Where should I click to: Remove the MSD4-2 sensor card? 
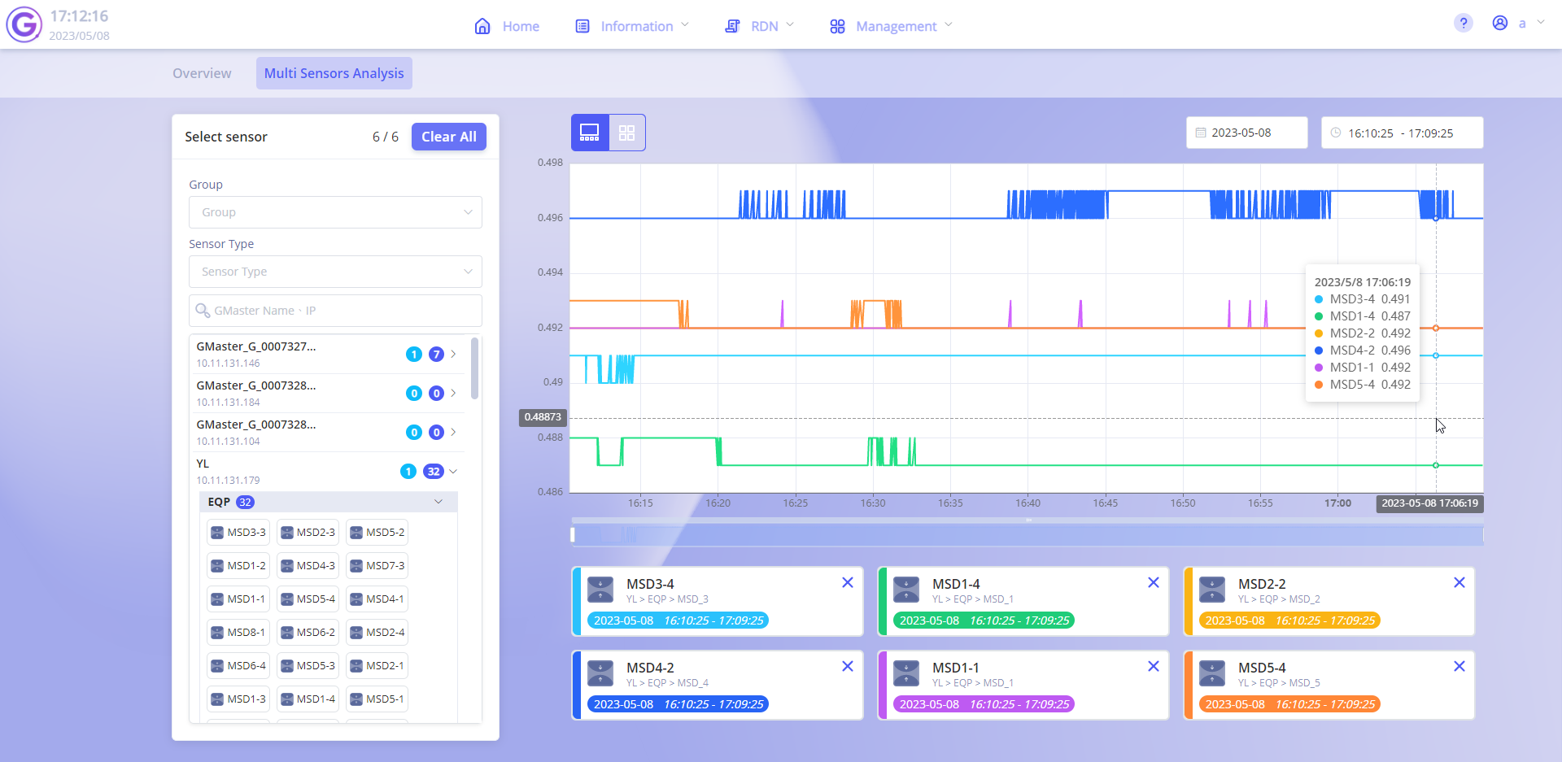(x=847, y=666)
